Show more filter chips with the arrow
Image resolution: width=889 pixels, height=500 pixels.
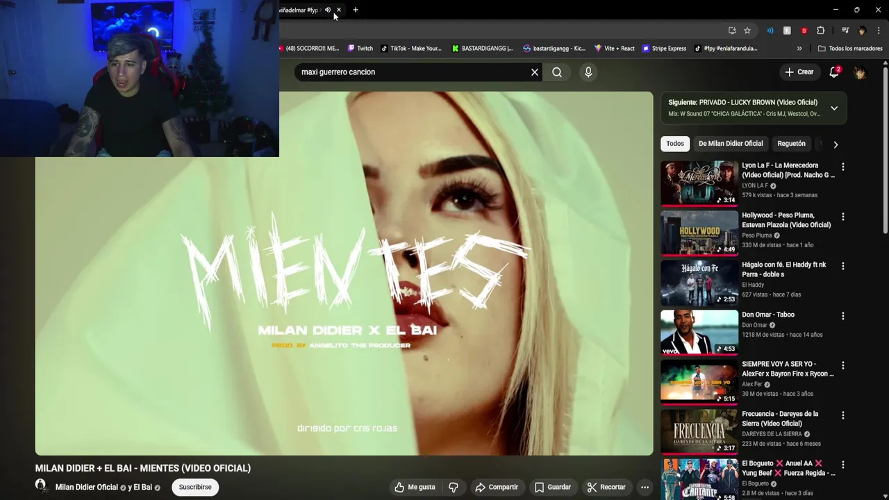836,144
